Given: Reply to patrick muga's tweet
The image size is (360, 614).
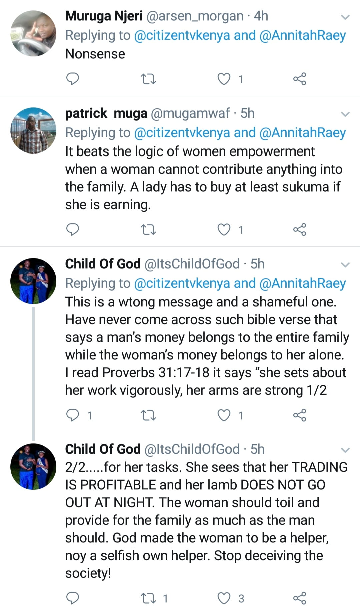Looking at the screenshot, I should [x=73, y=230].
